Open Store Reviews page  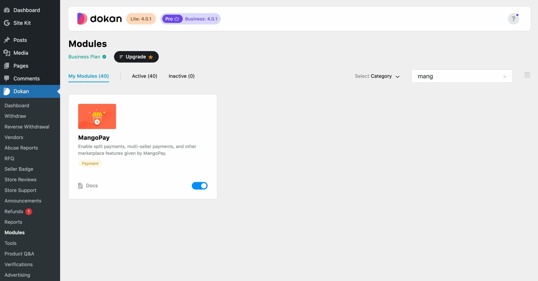pyautogui.click(x=20, y=180)
